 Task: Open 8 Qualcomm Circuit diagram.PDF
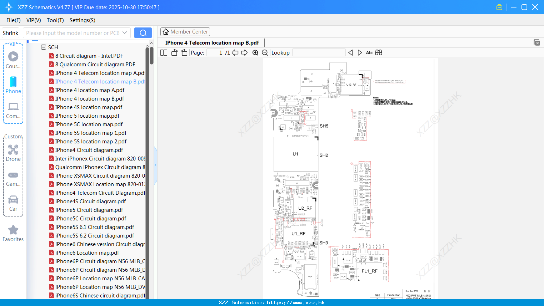coord(95,65)
